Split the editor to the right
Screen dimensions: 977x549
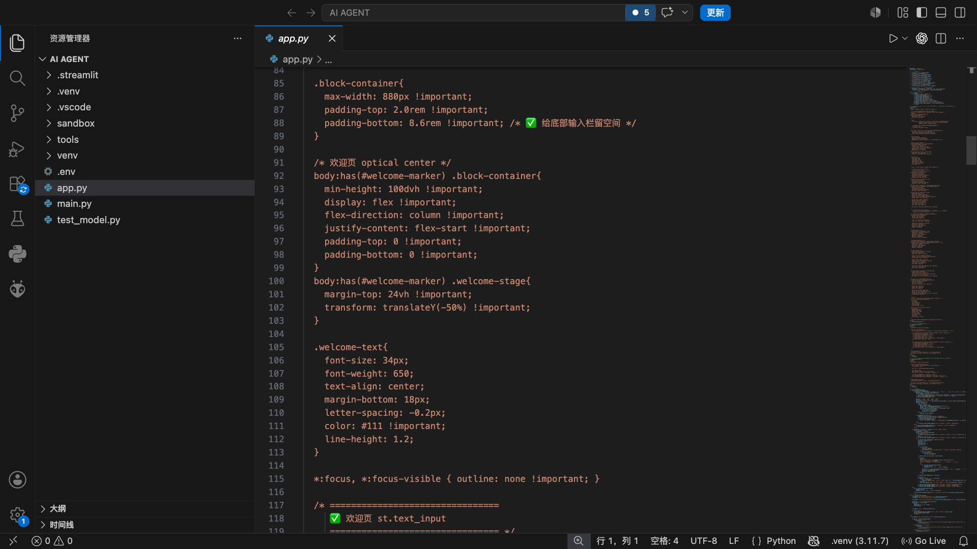pos(941,39)
